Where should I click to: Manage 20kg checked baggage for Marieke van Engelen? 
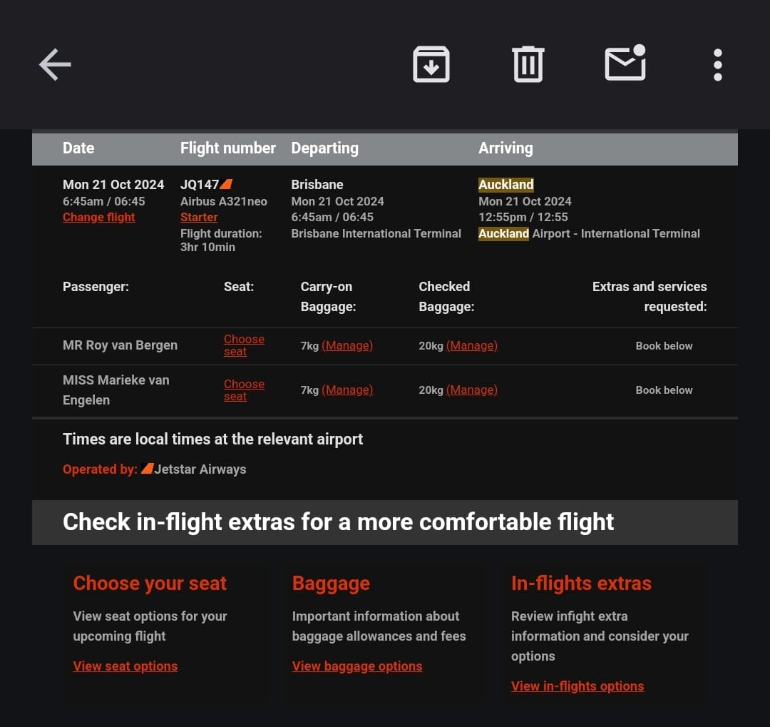pos(472,390)
